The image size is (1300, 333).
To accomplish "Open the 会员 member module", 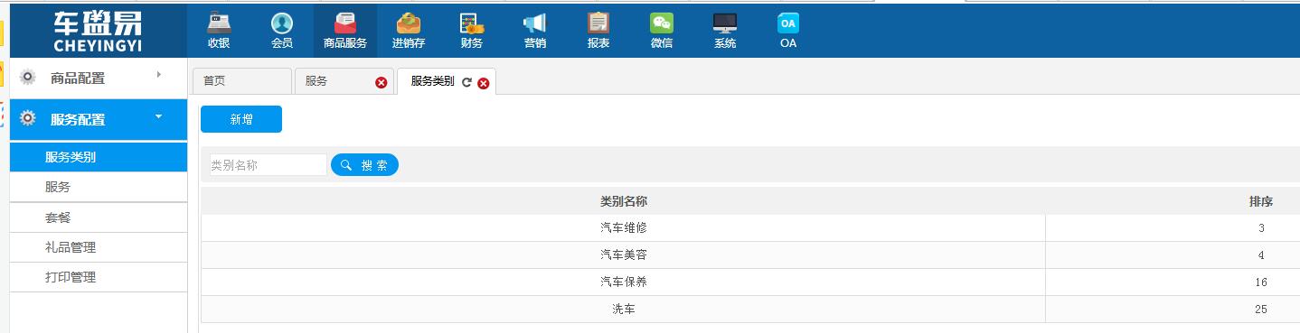I will (282, 31).
